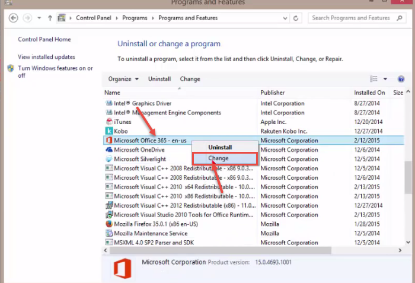415x283 pixels.
Task: Click the iTunes icon
Action: (109, 122)
